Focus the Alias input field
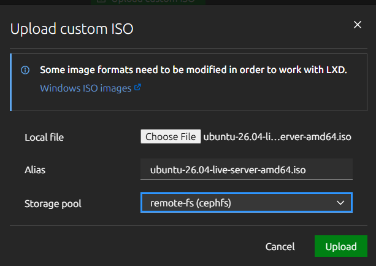 pyautogui.click(x=247, y=170)
